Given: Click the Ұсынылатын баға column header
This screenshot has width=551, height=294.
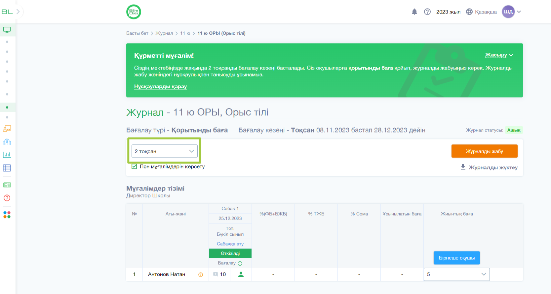Looking at the screenshot, I should pyautogui.click(x=402, y=214).
